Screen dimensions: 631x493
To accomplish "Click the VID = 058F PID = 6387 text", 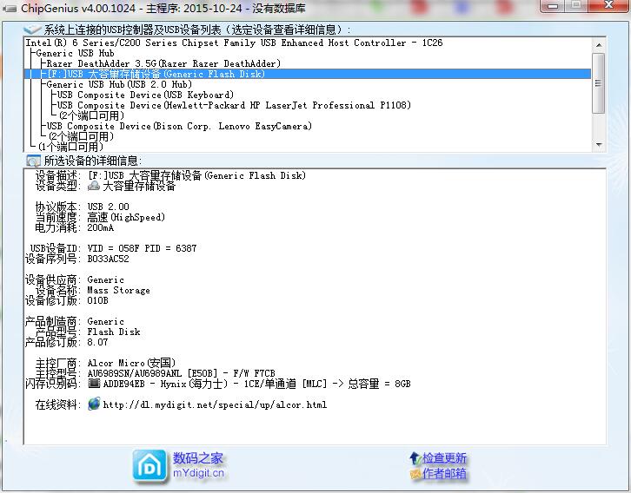I will click(x=142, y=248).
